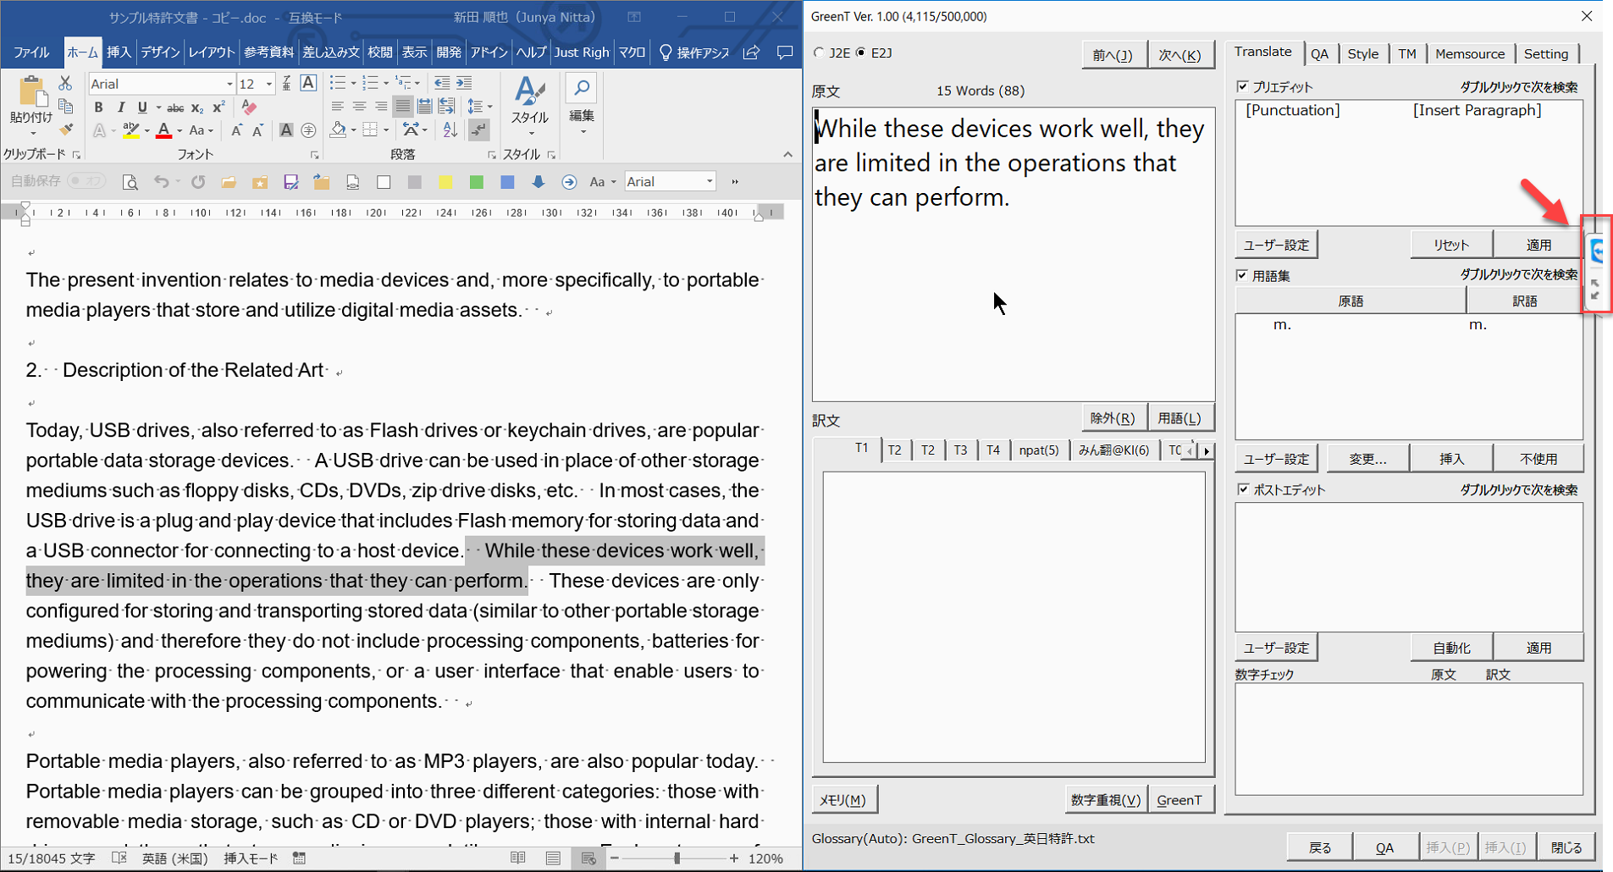Click the Cut scissors icon
The width and height of the screenshot is (1613, 872).
(x=65, y=83)
